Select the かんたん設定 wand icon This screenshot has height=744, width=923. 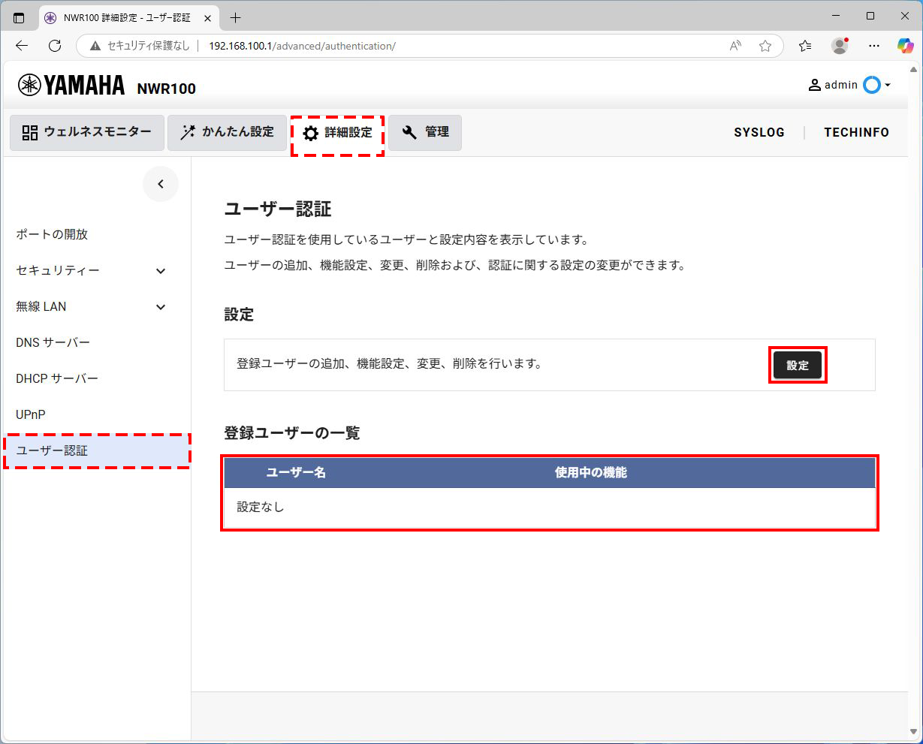point(187,132)
